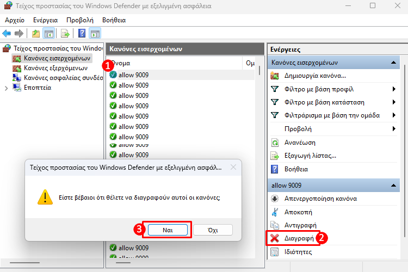The height and width of the screenshot is (272, 408).
Task: Open the Ενέργεια menu
Action: coord(45,20)
